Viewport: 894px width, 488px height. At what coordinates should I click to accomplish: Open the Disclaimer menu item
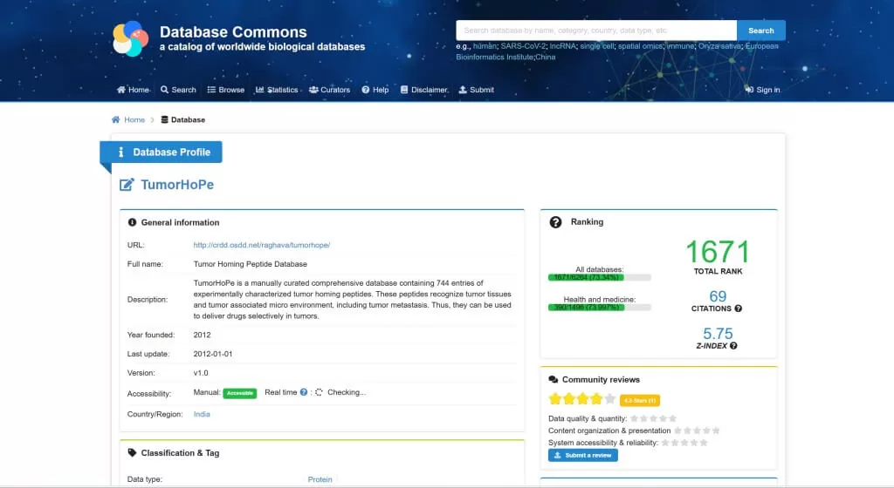424,90
